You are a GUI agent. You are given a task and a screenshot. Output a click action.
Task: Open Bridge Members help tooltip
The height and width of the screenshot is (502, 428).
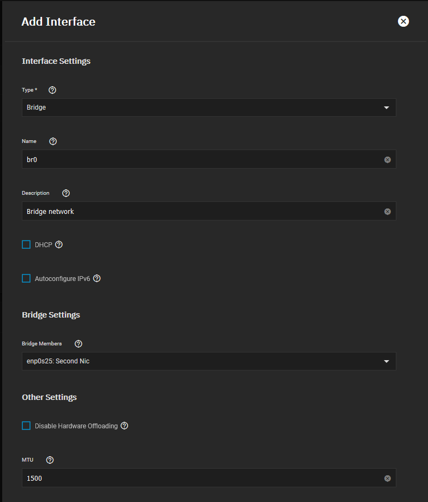[x=79, y=344]
